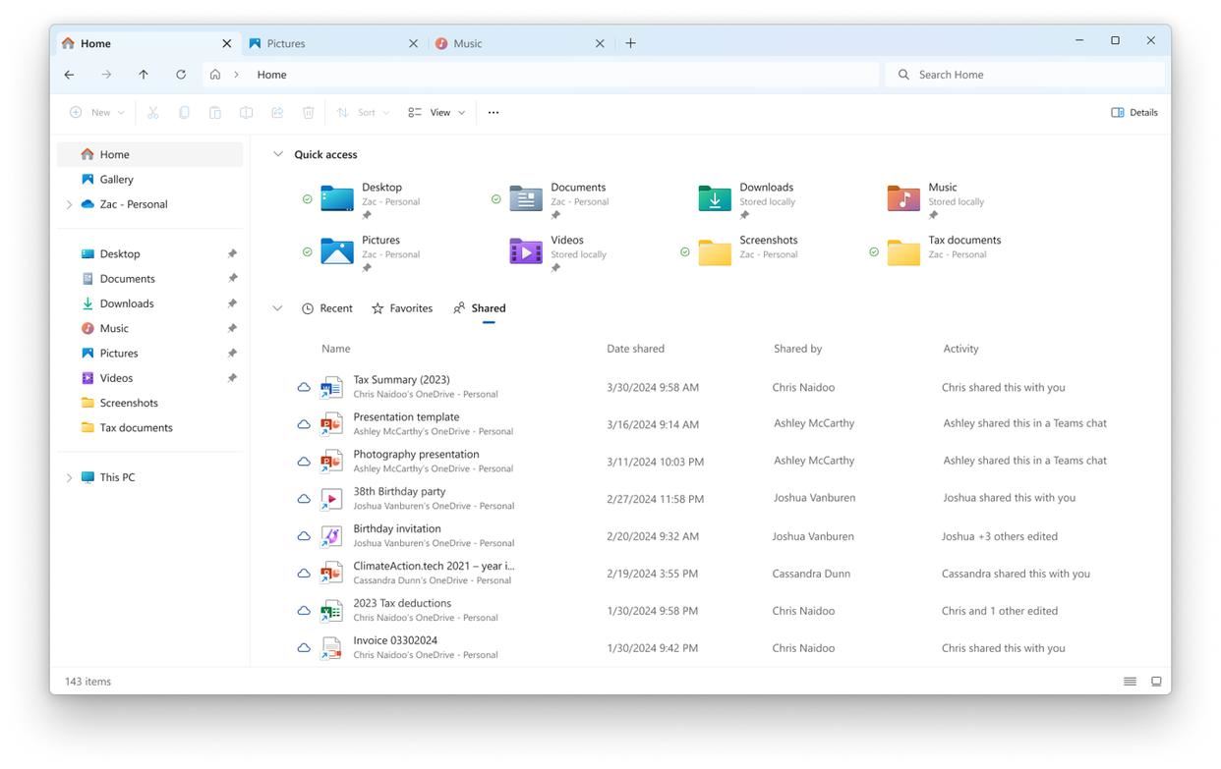Expand the This PC tree node
Viewport: 1221px width, 769px height.
tap(69, 477)
